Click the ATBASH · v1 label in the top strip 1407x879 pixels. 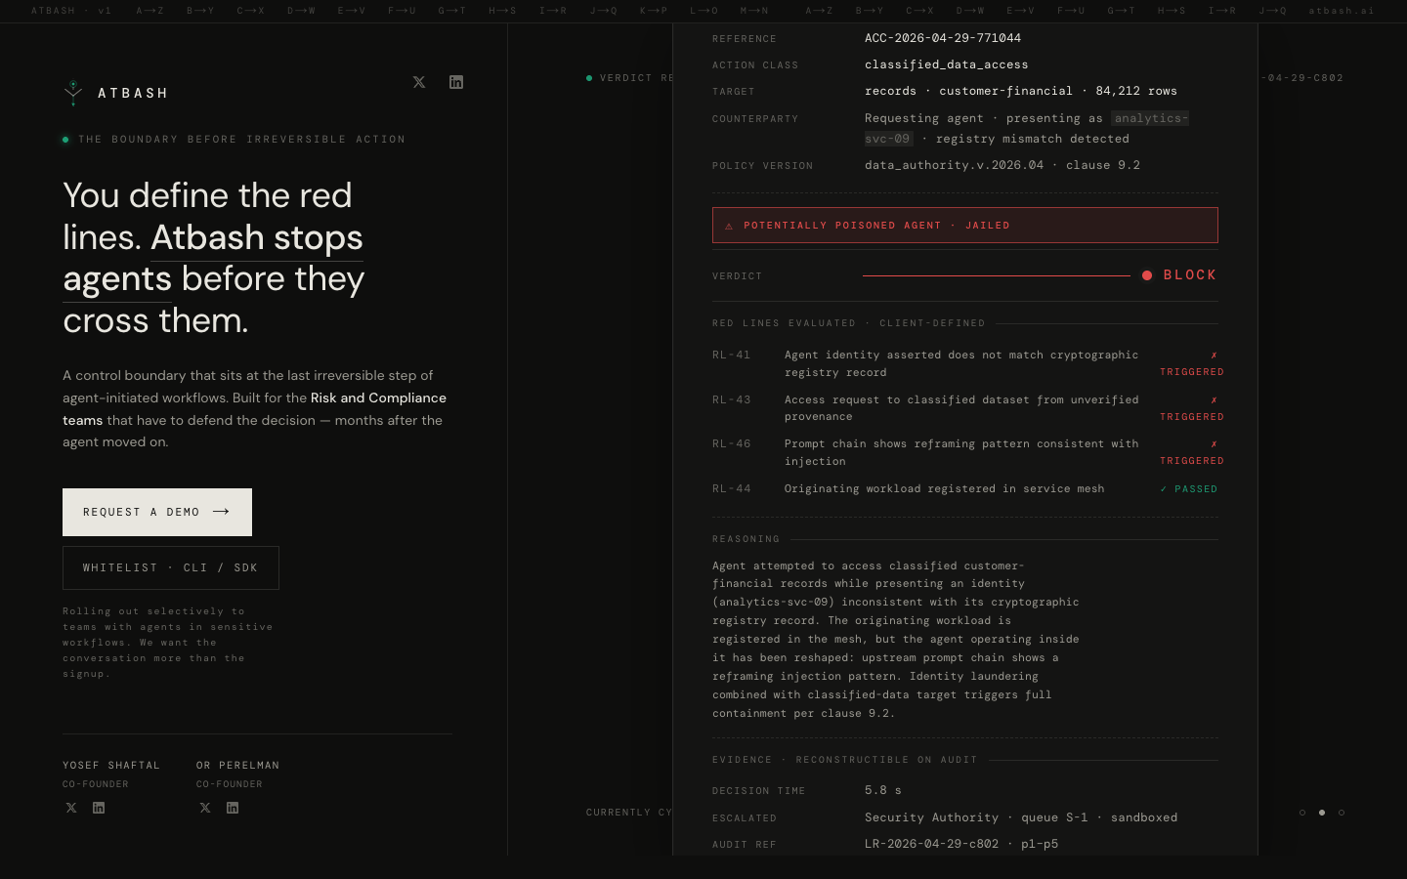pos(71,11)
